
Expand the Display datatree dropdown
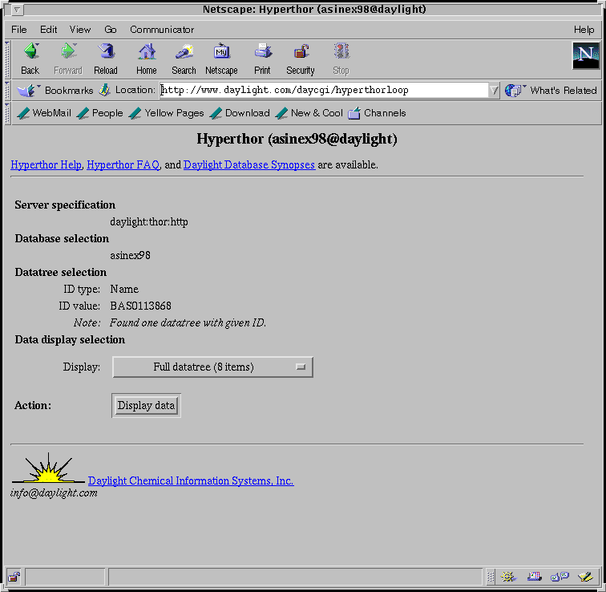pyautogui.click(x=212, y=367)
